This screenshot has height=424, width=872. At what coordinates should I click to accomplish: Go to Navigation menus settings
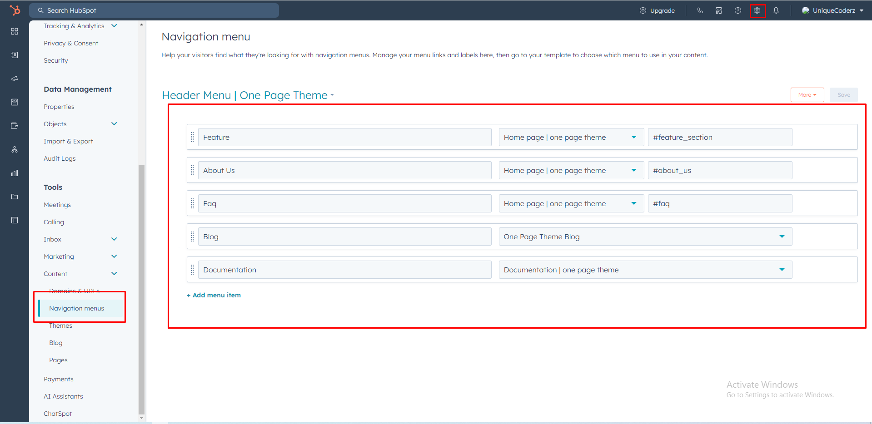(76, 308)
